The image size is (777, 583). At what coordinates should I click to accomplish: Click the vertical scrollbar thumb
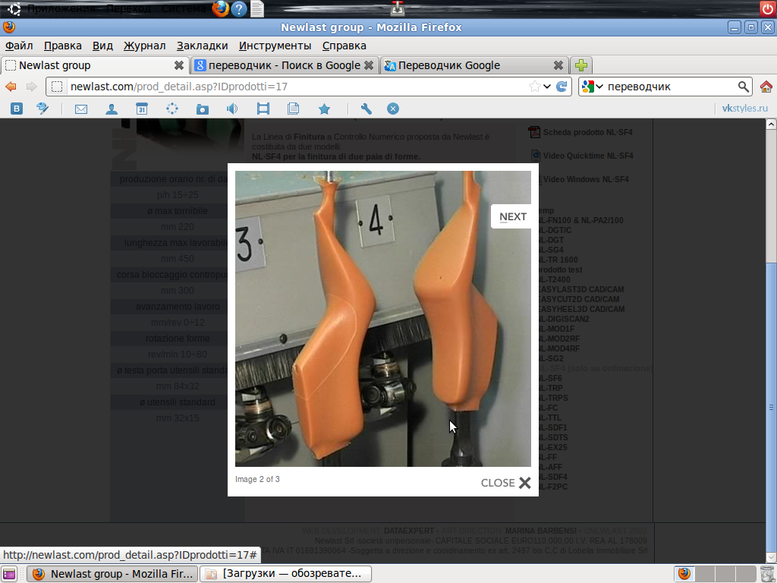click(x=771, y=408)
